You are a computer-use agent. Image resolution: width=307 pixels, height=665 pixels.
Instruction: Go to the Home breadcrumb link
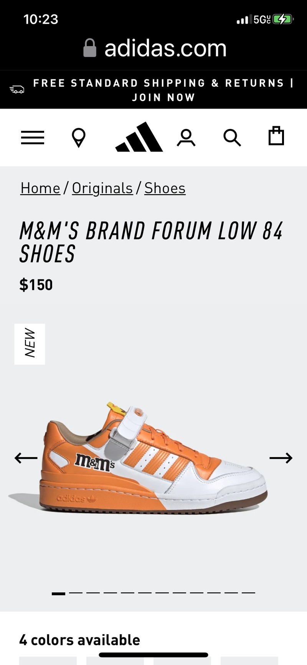[x=40, y=188]
